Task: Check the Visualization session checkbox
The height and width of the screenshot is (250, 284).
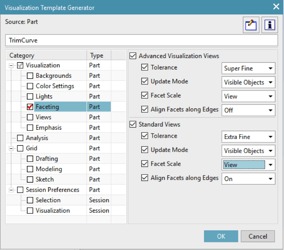Action: coord(30,211)
